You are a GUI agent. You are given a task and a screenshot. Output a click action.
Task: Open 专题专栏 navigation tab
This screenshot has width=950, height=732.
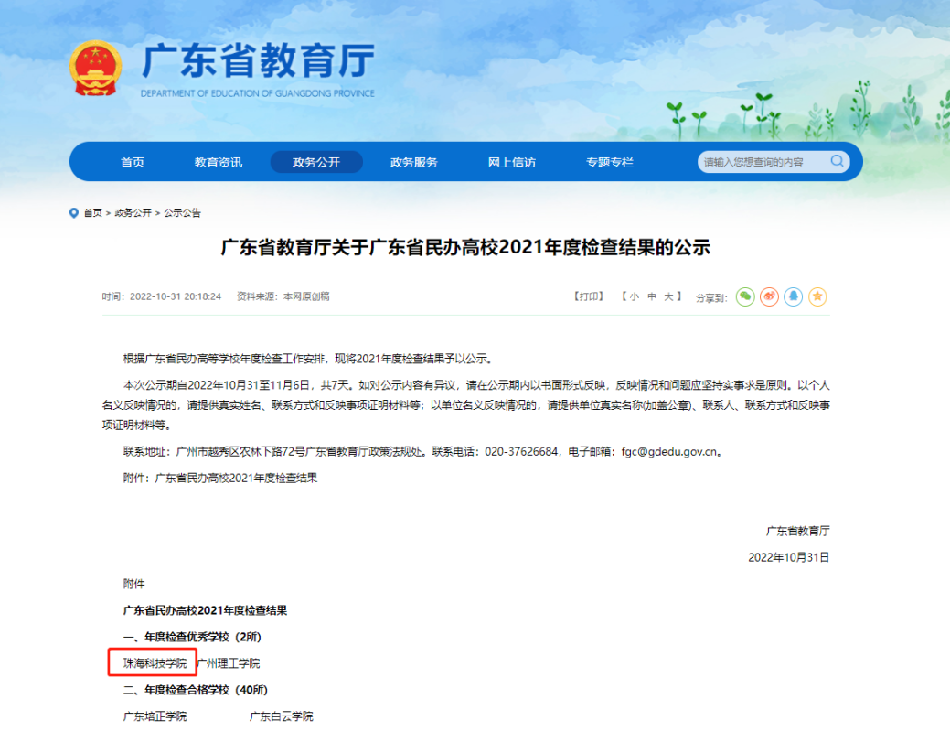tap(610, 162)
